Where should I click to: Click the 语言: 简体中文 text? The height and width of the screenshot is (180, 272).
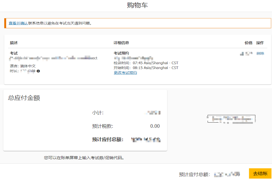23,66
